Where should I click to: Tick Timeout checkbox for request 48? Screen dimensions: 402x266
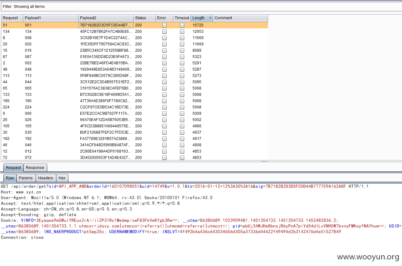[182, 69]
